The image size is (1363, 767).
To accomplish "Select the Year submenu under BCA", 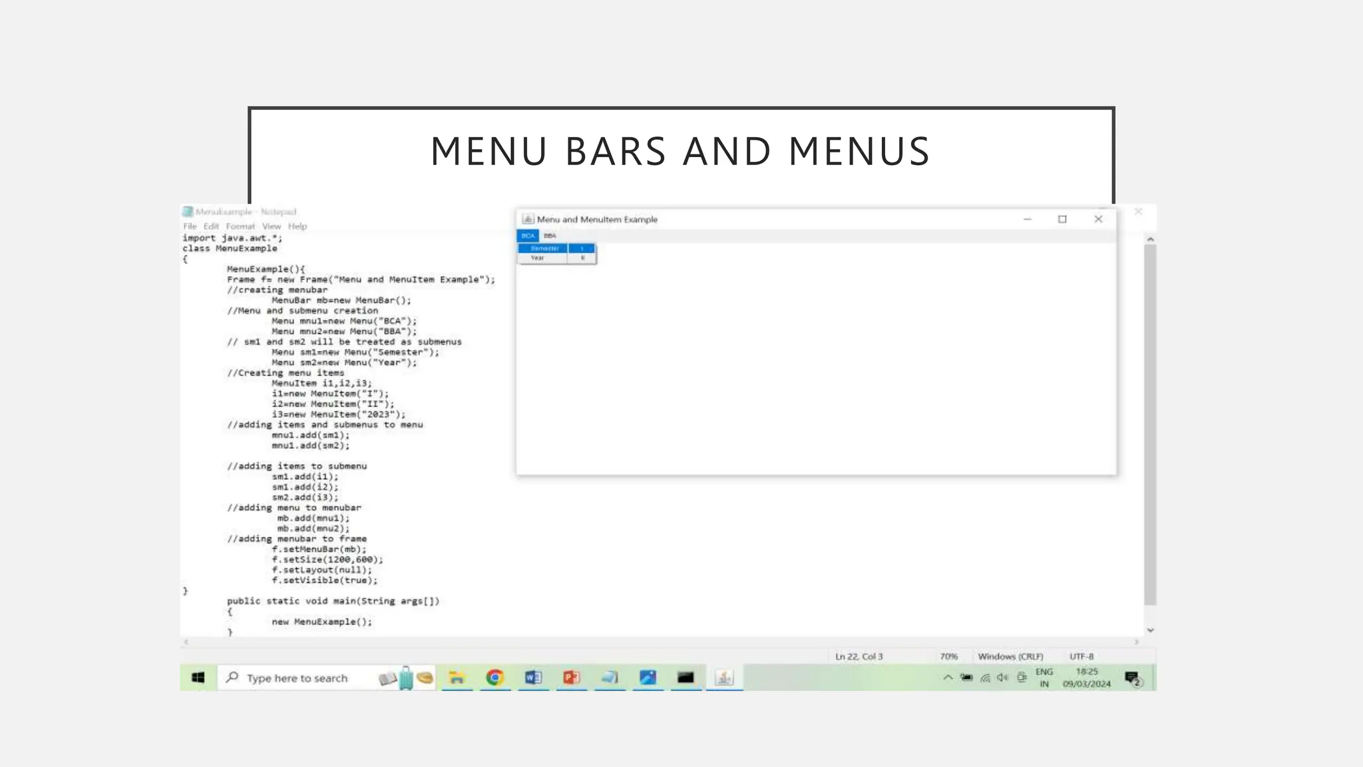I will coord(538,258).
